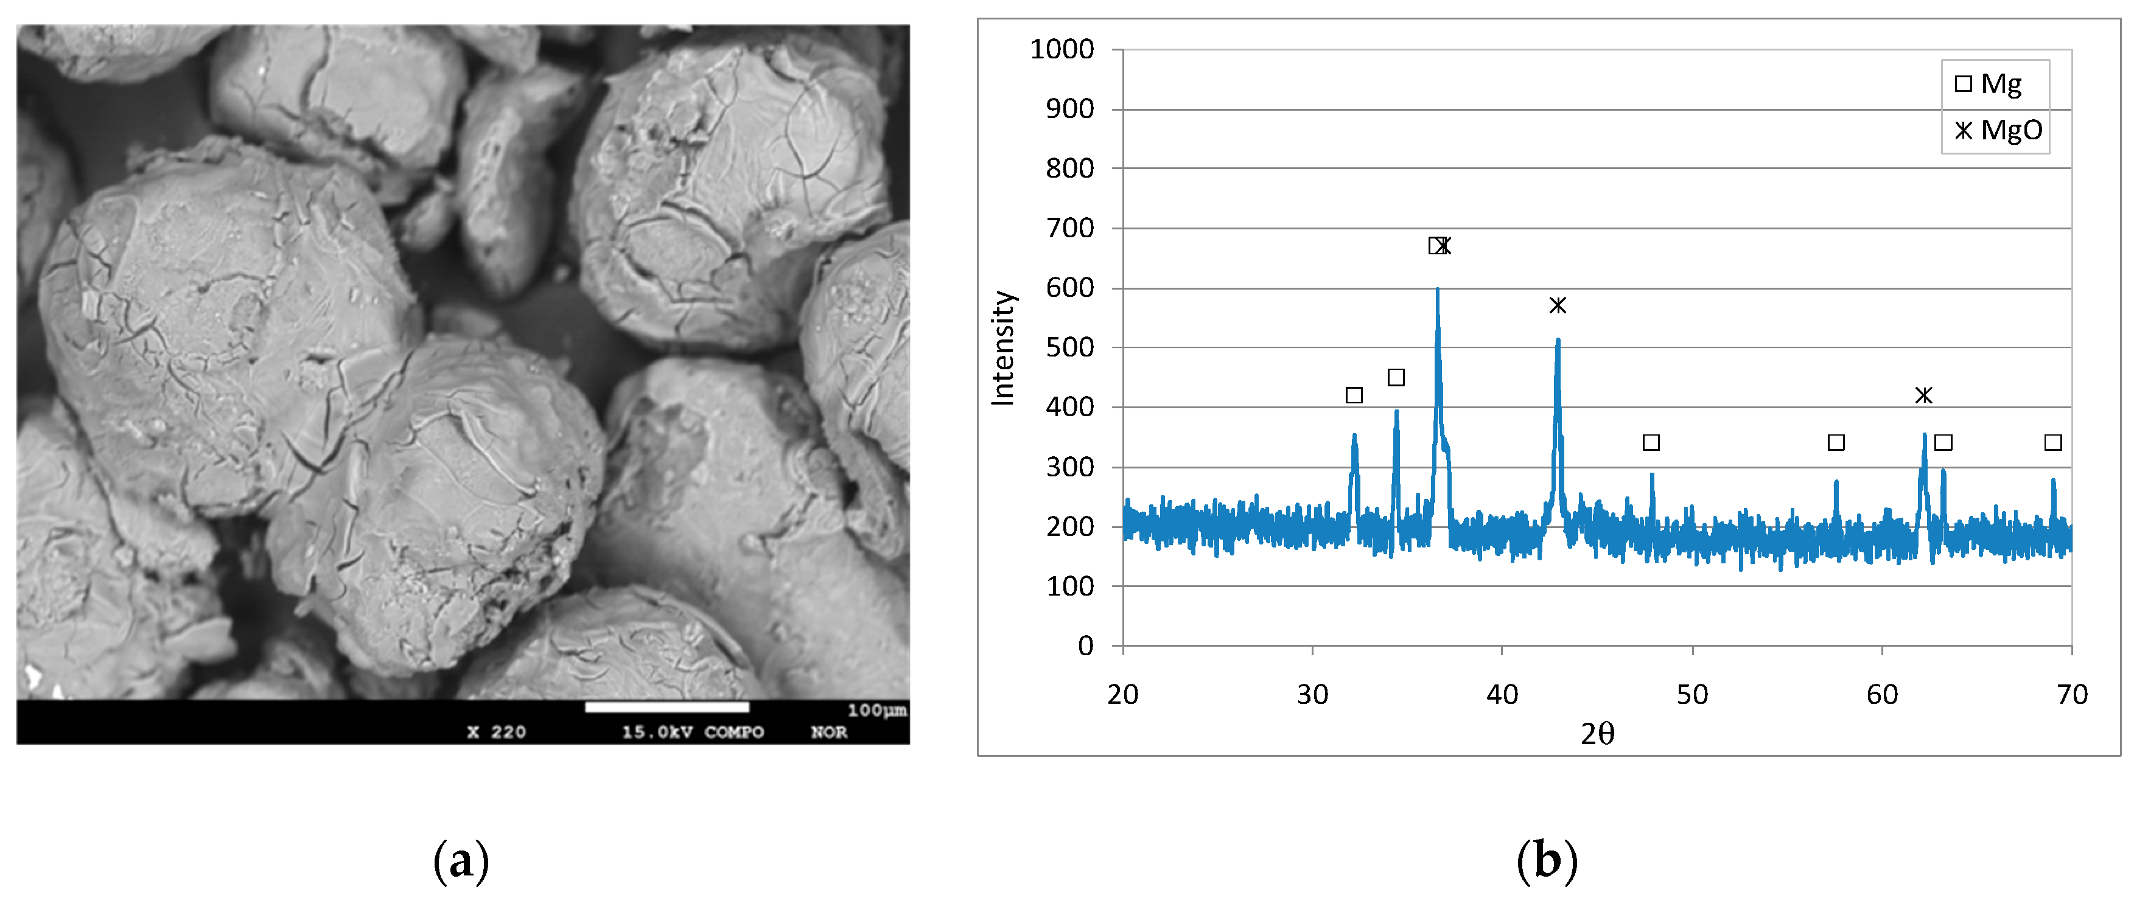The height and width of the screenshot is (901, 2134).
Task: Click the tip of the tallest peak at 600
Action: click(1437, 290)
